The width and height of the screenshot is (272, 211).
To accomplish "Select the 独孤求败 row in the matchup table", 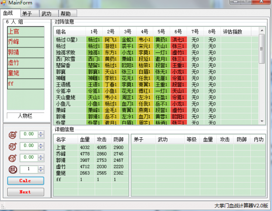I will click(x=156, y=52).
